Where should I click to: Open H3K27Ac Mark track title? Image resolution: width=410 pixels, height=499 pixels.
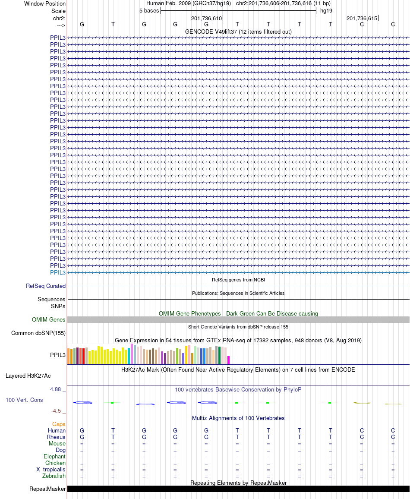click(238, 370)
